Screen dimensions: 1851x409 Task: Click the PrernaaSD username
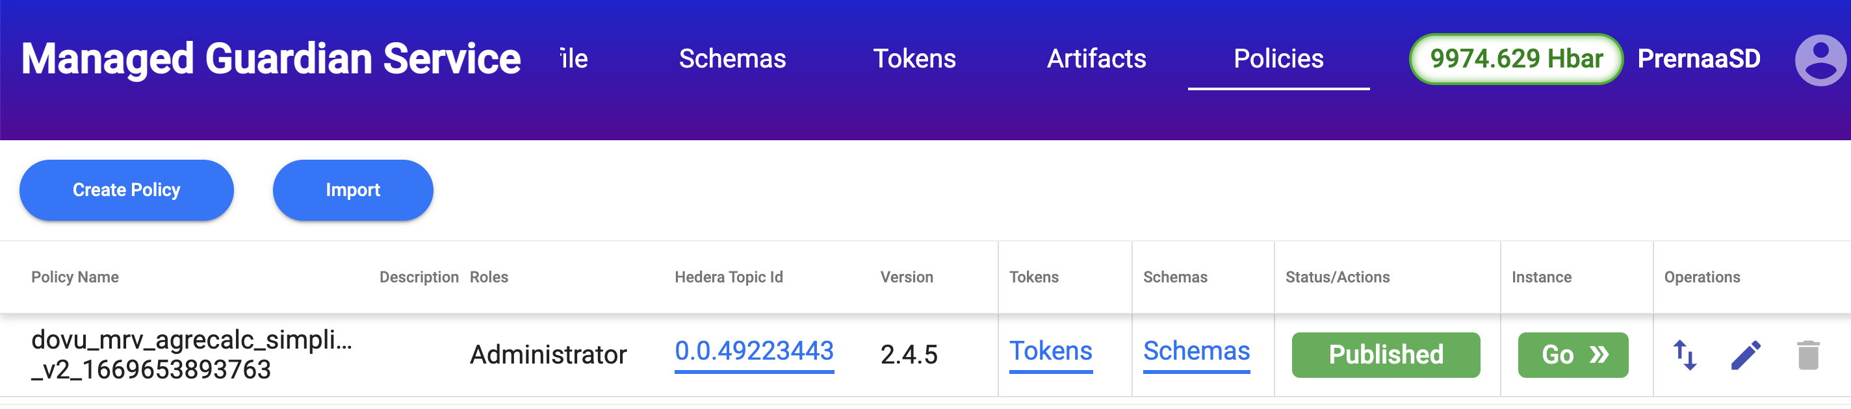point(1698,59)
